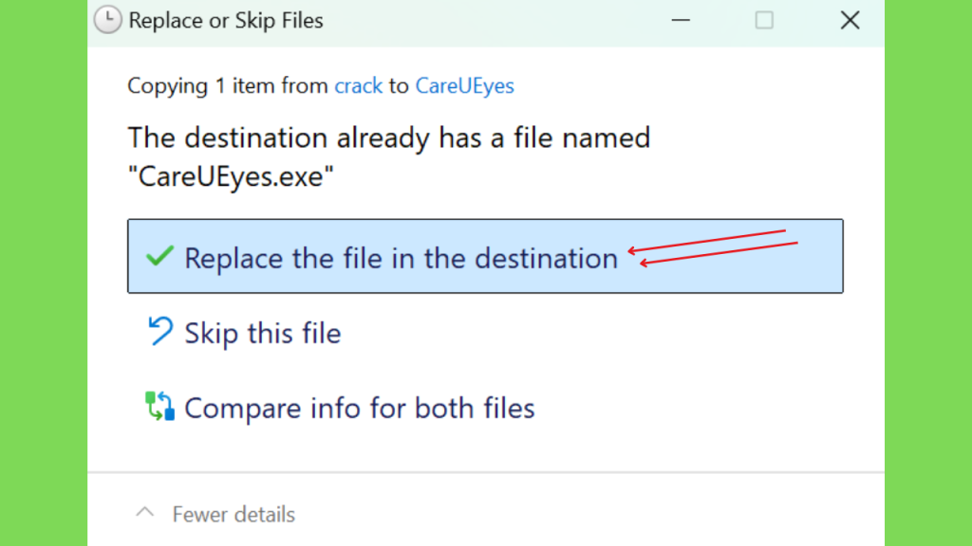Minimize the Replace or Skip Files dialog
The width and height of the screenshot is (972, 546).
tap(680, 21)
